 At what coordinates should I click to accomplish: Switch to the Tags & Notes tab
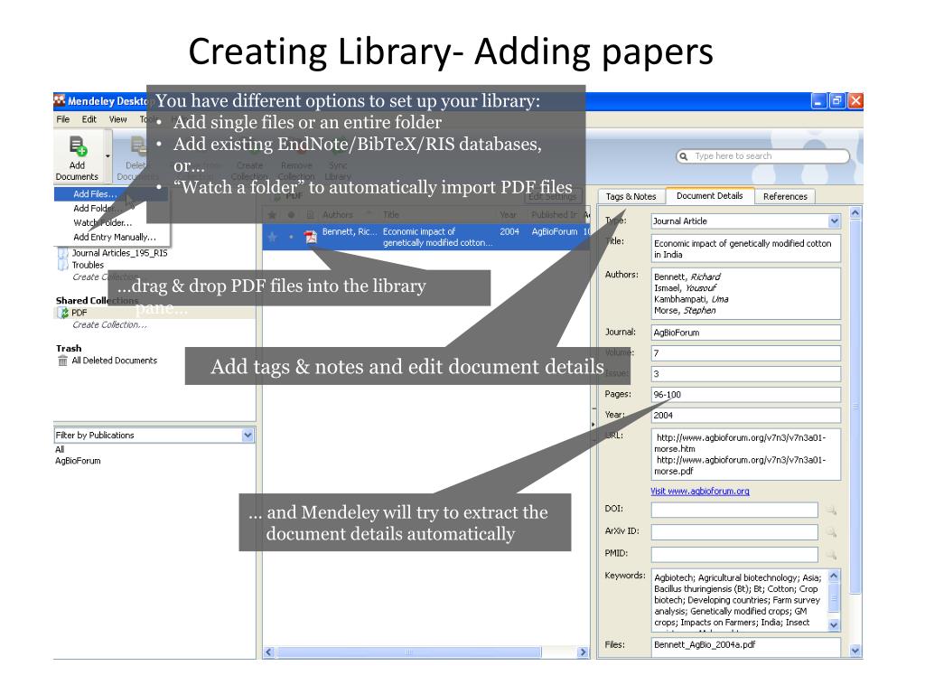click(x=631, y=196)
